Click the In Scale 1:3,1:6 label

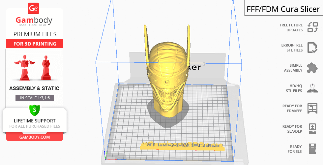(x=34, y=98)
